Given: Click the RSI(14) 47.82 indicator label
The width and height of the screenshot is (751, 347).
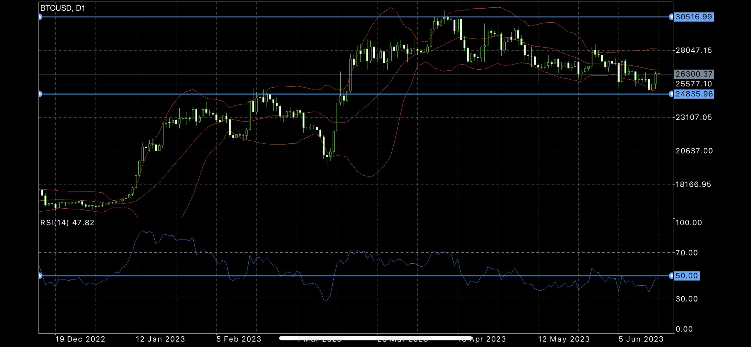Looking at the screenshot, I should pos(67,223).
